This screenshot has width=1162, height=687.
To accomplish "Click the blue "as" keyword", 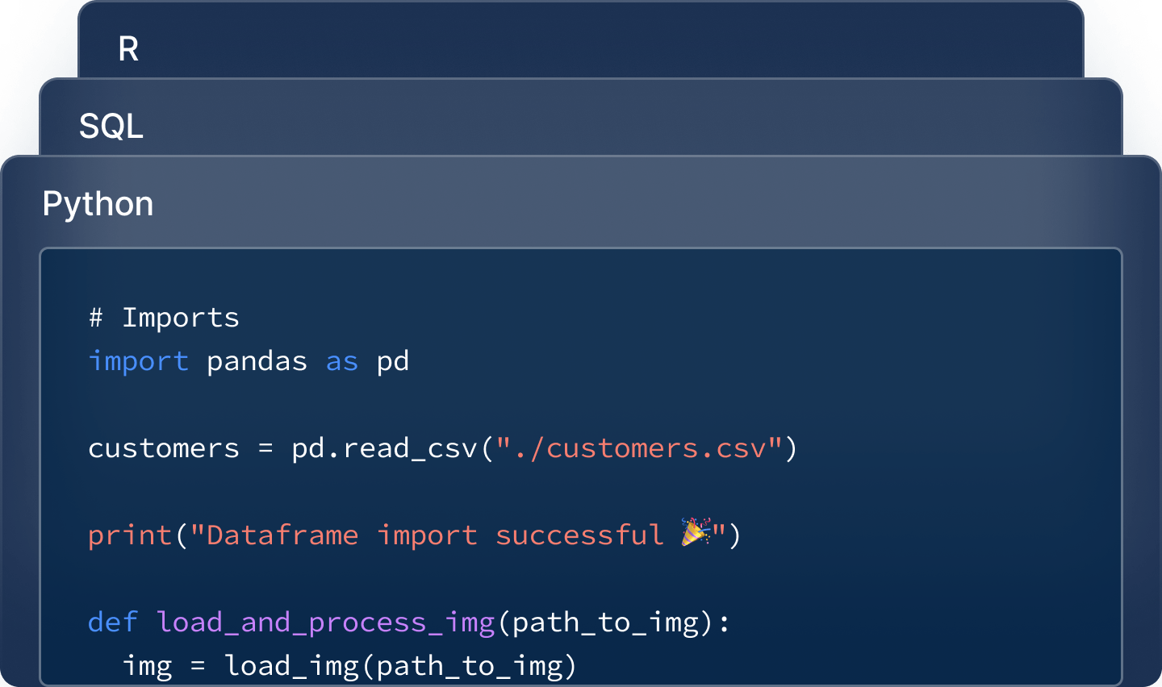I will click(341, 361).
